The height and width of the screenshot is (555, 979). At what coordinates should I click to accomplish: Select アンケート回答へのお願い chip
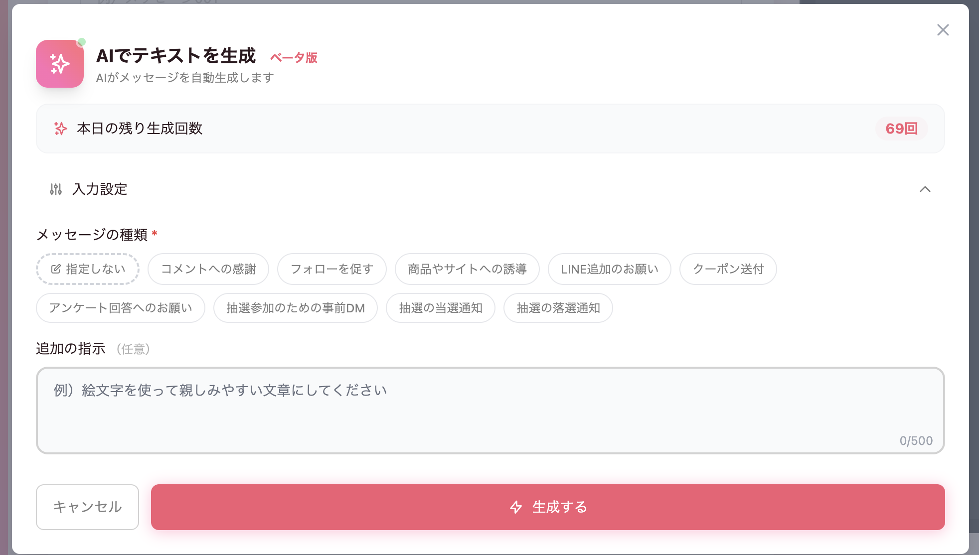[x=121, y=308]
